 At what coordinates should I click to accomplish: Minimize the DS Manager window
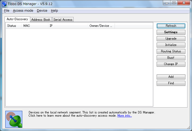[x=167, y=3]
